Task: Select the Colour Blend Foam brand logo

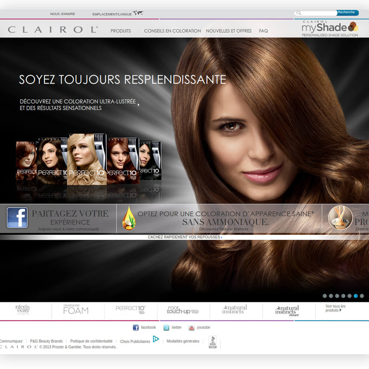Action: (x=76, y=310)
